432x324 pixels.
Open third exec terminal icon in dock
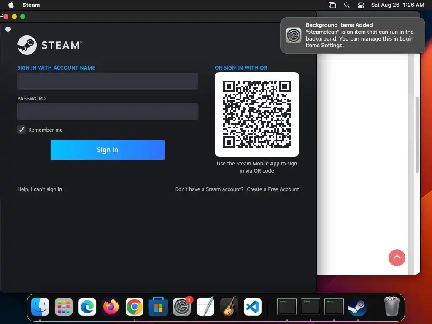point(334,306)
